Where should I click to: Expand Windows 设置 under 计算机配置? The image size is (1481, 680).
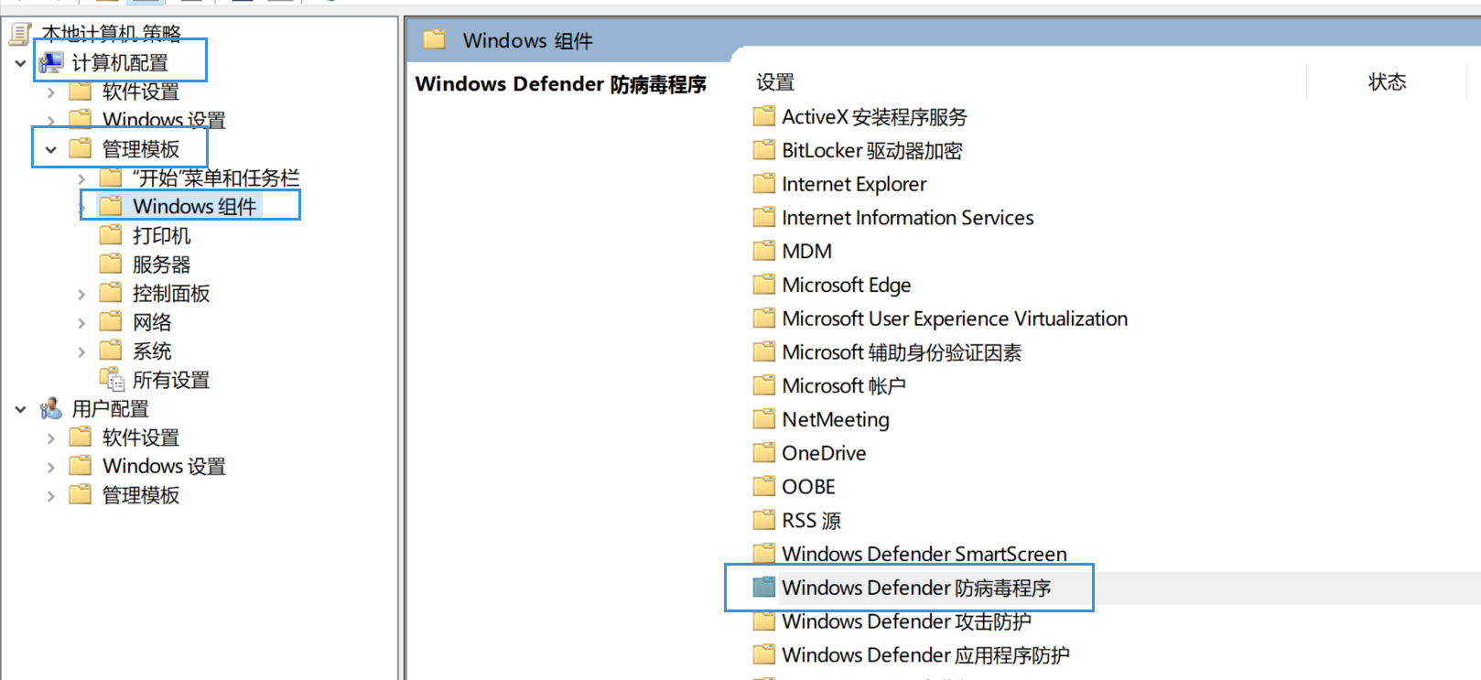pos(51,120)
